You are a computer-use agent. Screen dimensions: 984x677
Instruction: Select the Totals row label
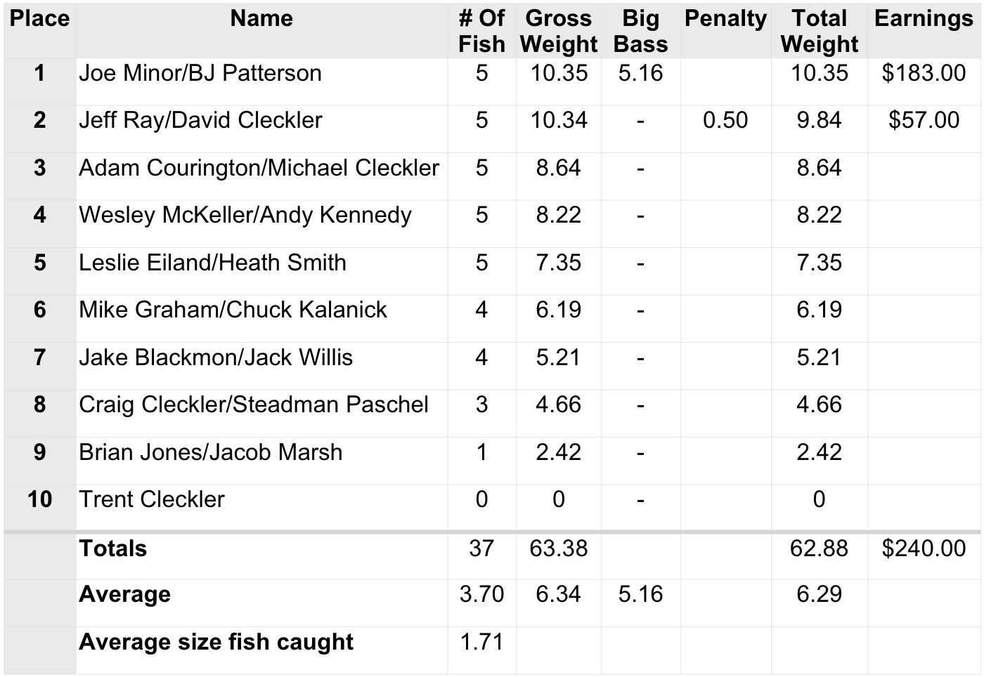(113, 549)
